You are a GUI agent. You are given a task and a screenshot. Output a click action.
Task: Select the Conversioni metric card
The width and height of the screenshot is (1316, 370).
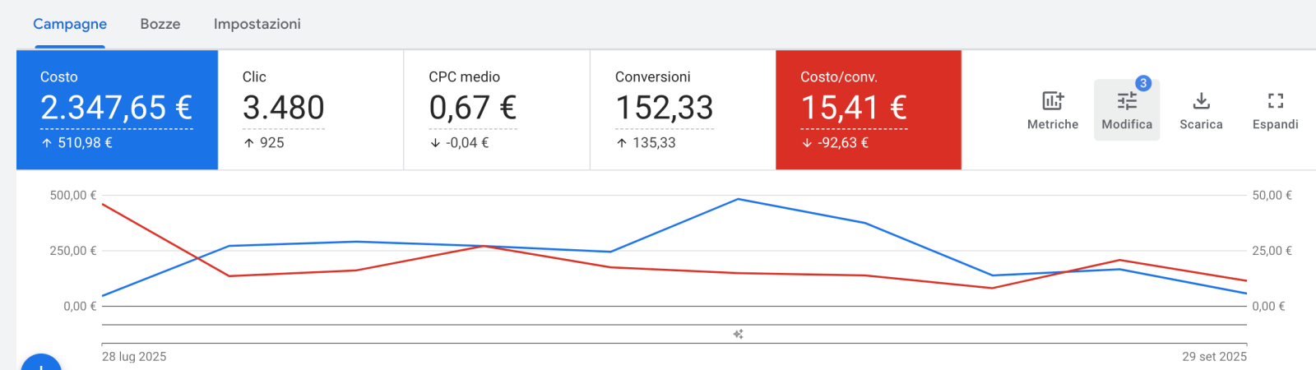(683, 110)
